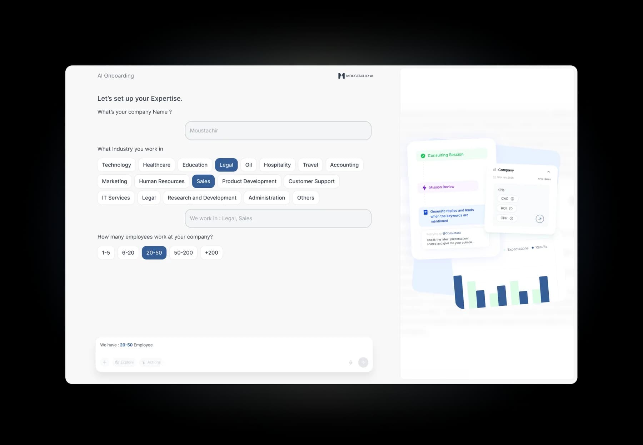Choose the 6-20 employees option

(128, 252)
